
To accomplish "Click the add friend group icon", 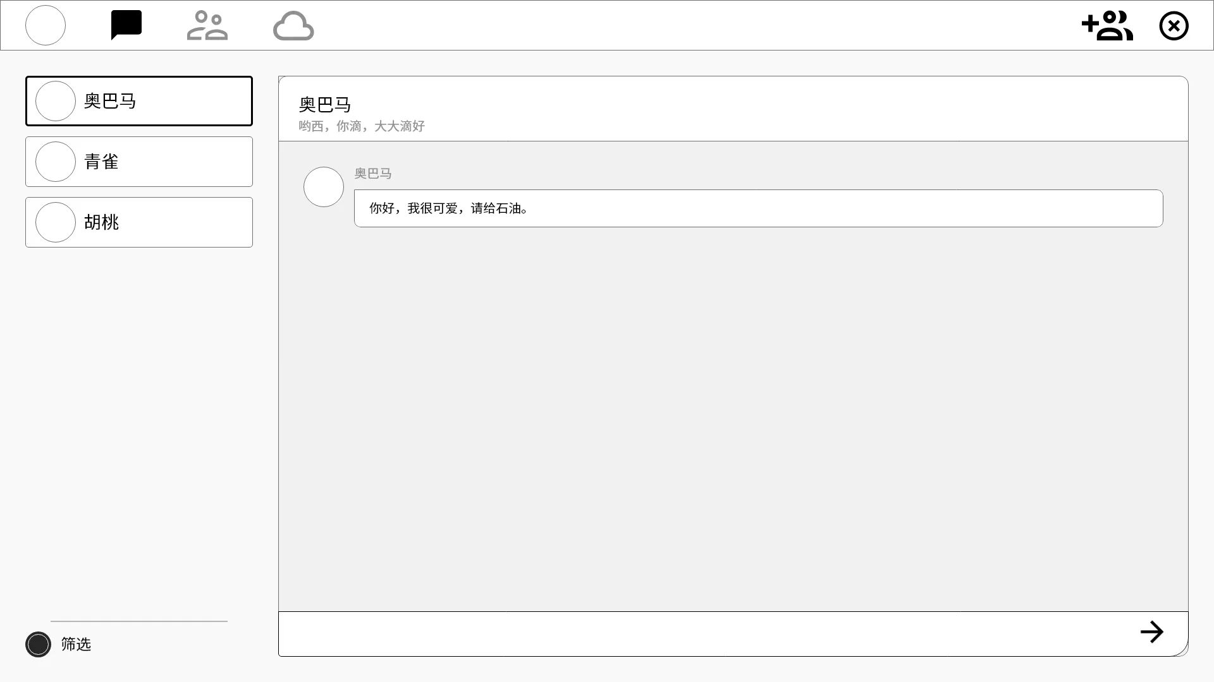I will pyautogui.click(x=1107, y=26).
